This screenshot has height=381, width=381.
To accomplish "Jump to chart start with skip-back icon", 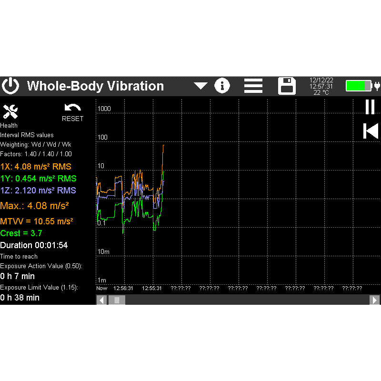I will pos(371,131).
